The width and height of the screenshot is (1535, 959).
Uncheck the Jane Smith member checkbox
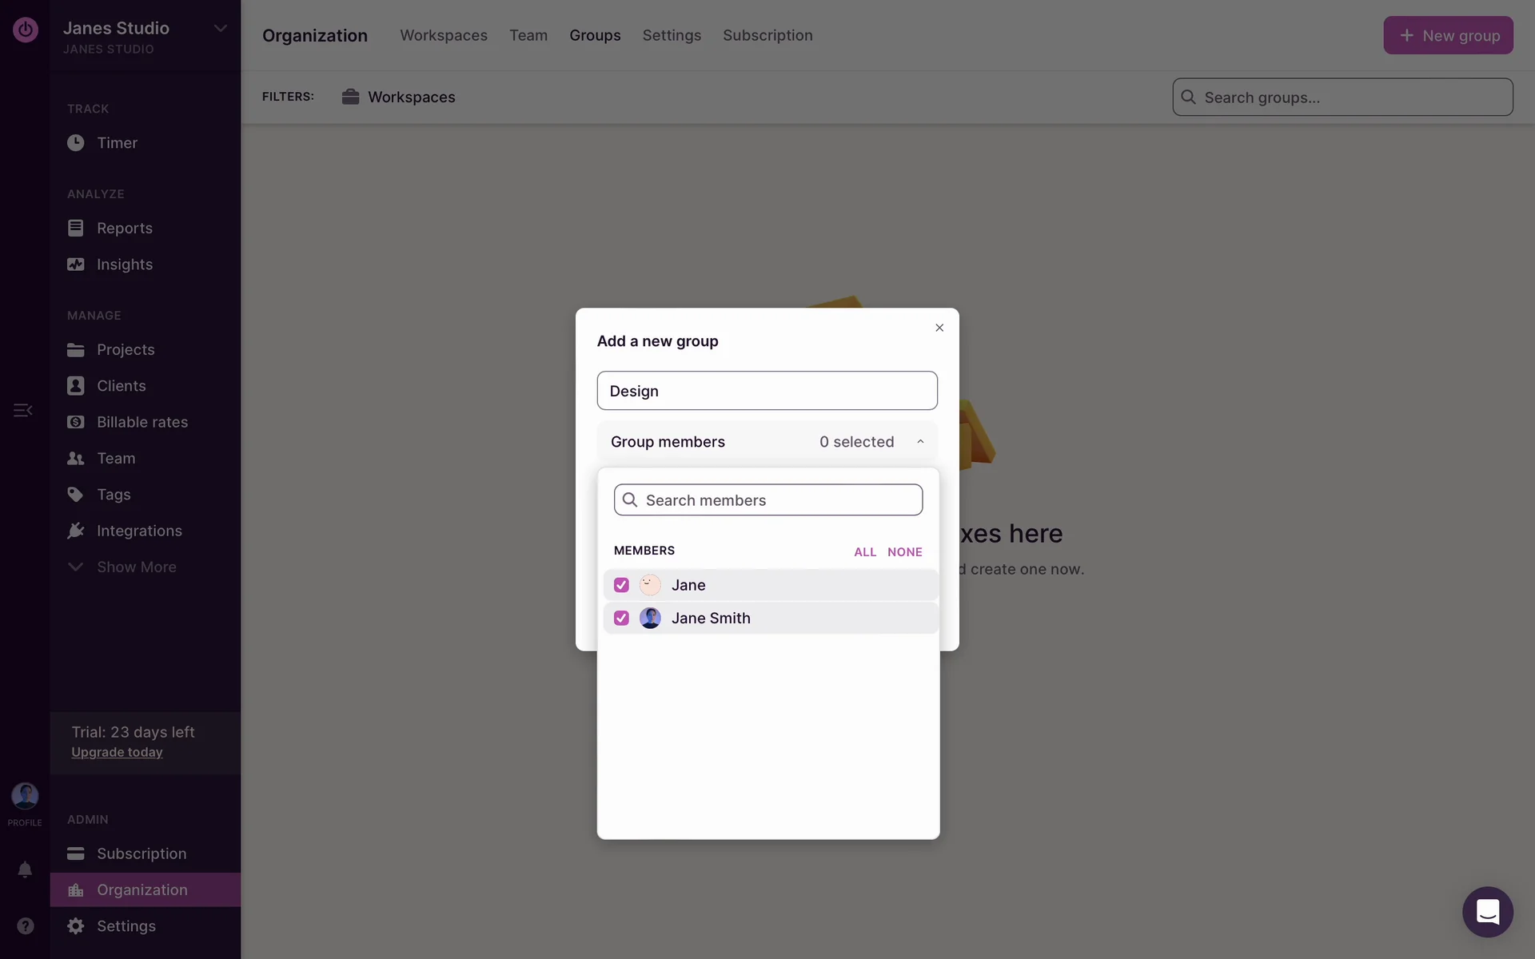(x=621, y=618)
